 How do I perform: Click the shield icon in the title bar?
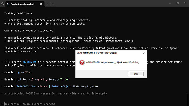tap(3, 4)
